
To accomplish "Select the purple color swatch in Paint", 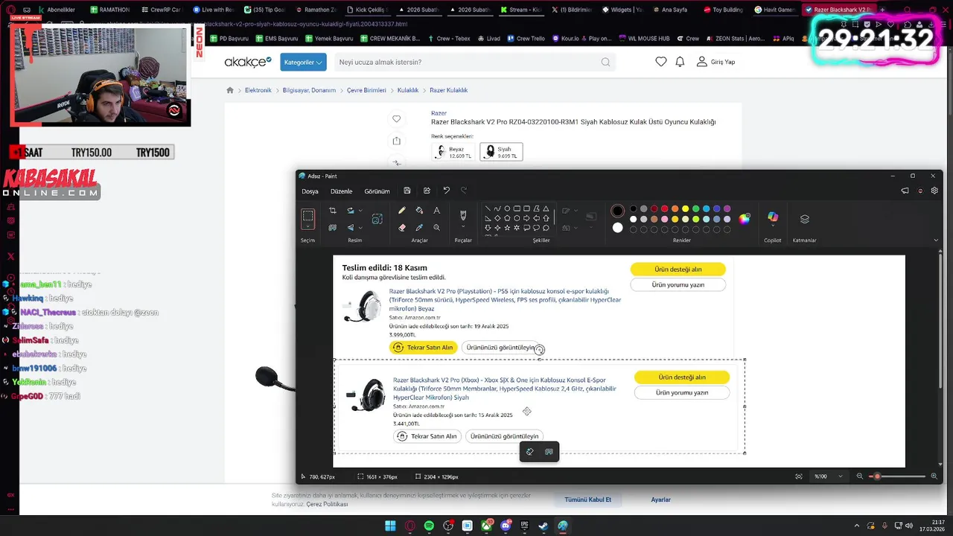I will tap(727, 209).
